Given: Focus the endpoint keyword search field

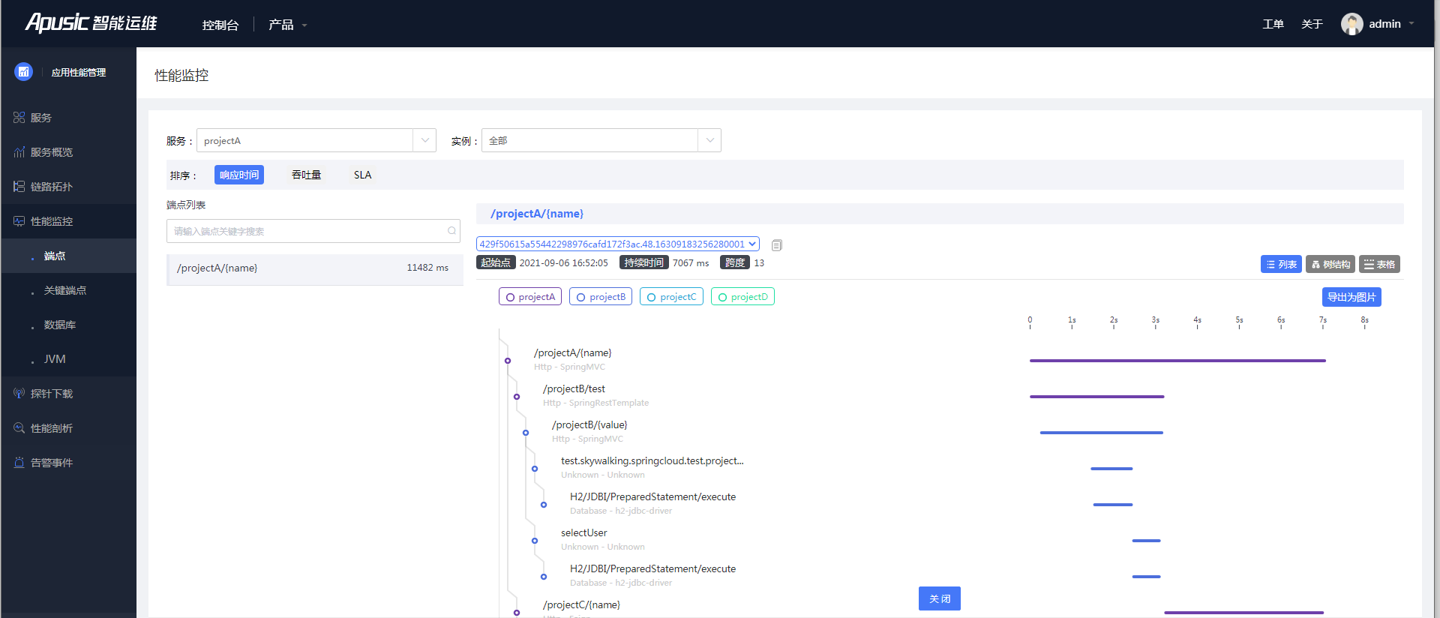Looking at the screenshot, I should (313, 231).
